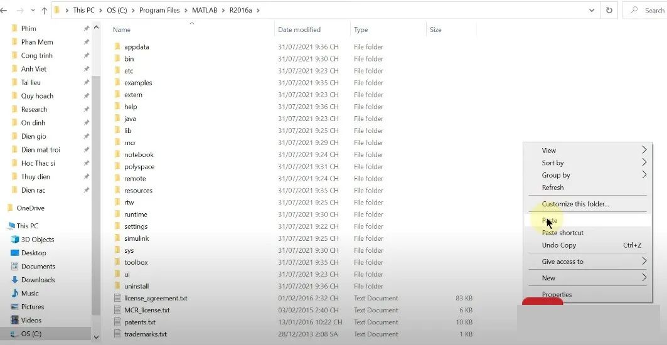This screenshot has width=667, height=345.
Task: Select the MCR_license.txt file icon
Action: tap(118, 310)
